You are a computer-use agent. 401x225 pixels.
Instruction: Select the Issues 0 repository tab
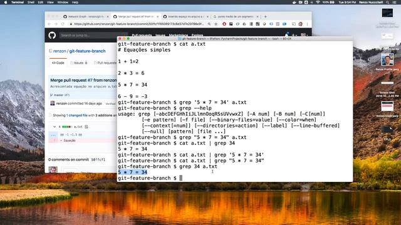(x=78, y=62)
